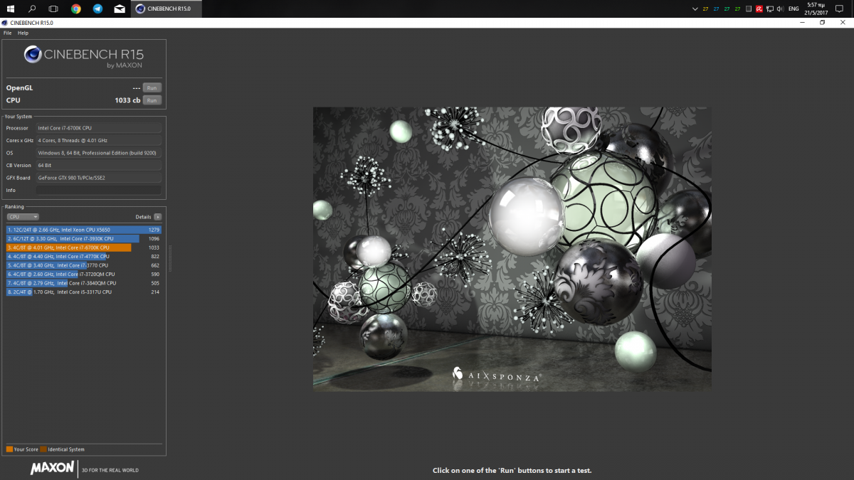The width and height of the screenshot is (854, 480).
Task: Open the network status tray icon
Action: (x=770, y=9)
